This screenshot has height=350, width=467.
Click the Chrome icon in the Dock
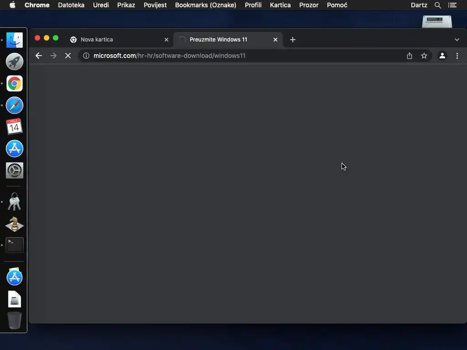point(14,83)
